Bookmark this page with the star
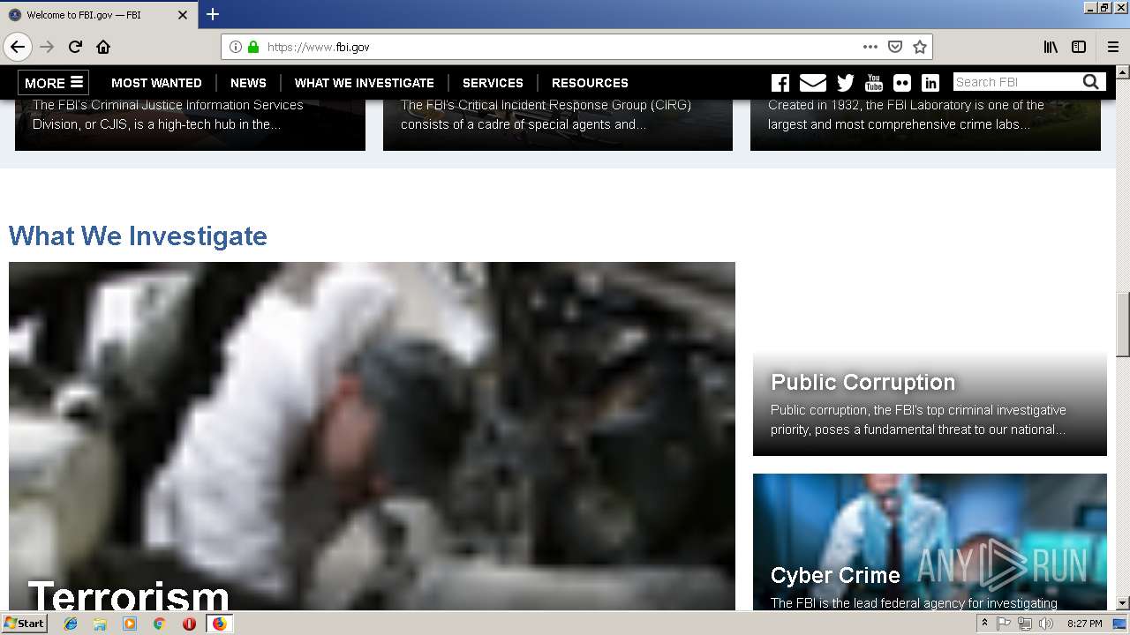Viewport: 1130px width, 635px height. click(x=920, y=47)
